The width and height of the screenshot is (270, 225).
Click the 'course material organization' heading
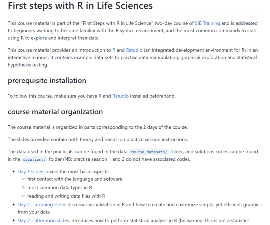coord(55,112)
